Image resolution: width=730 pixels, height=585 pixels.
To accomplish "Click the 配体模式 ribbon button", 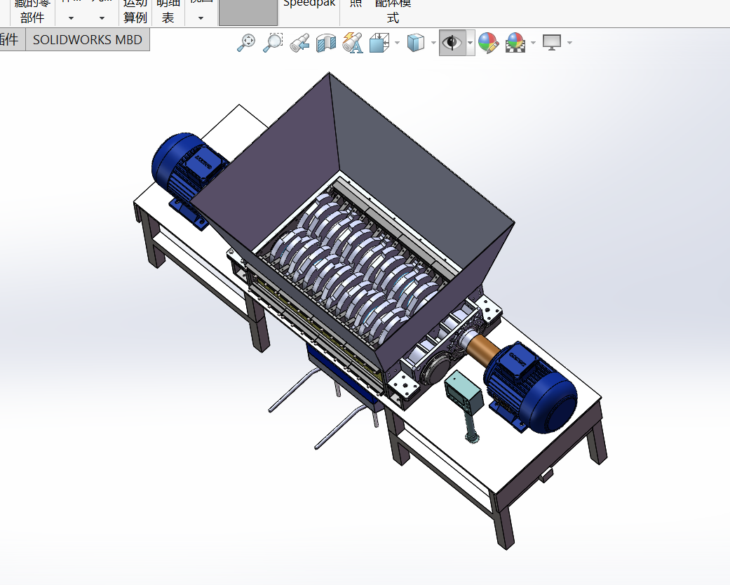I will point(393,11).
